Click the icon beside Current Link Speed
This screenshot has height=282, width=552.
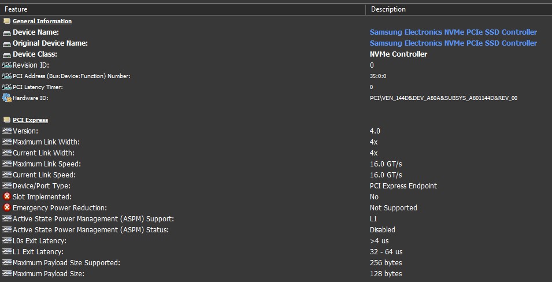(x=7, y=175)
